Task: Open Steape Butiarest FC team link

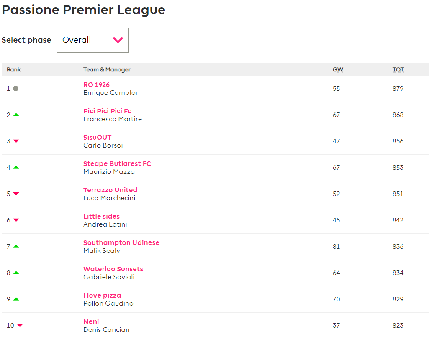Action: (x=117, y=164)
